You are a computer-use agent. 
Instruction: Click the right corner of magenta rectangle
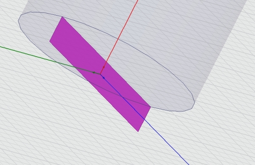click(x=150, y=107)
